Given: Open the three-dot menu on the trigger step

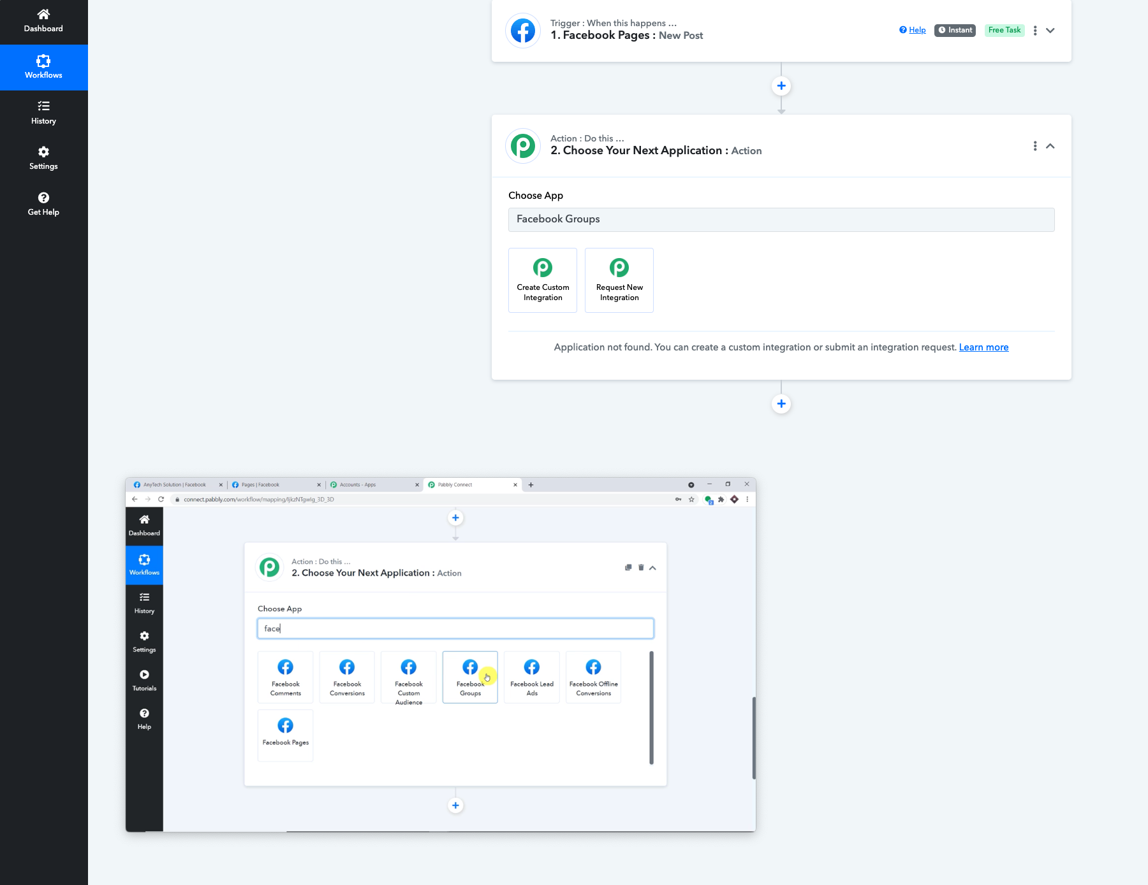Looking at the screenshot, I should point(1035,30).
